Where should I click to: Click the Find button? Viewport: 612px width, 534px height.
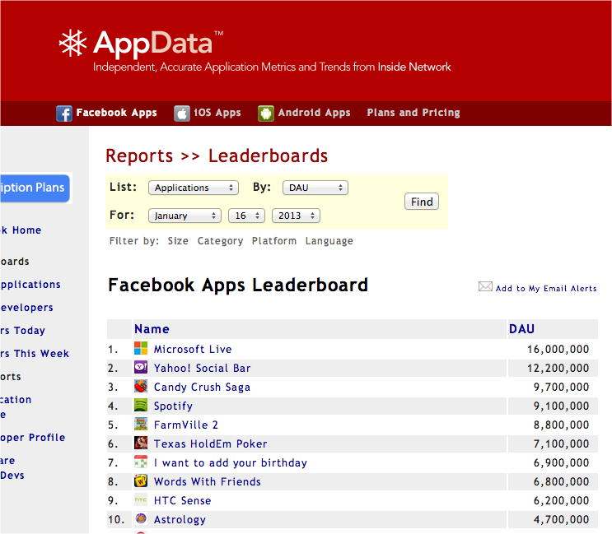coord(422,202)
